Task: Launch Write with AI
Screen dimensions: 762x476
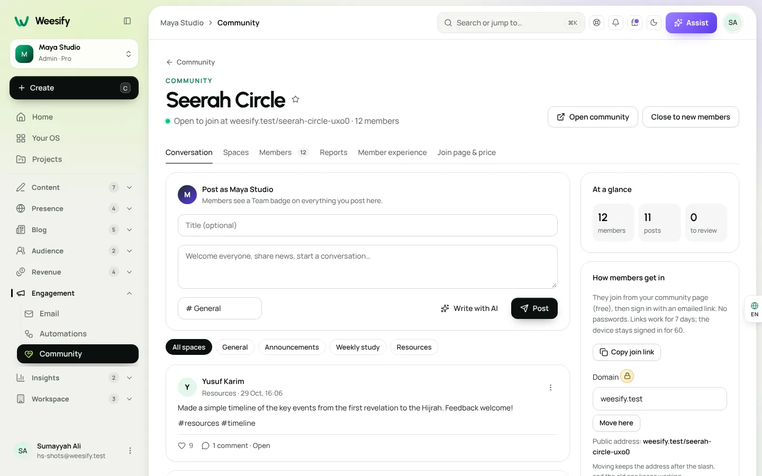Action: coord(469,308)
